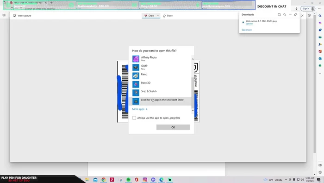Click the app list scroll up arrow
Viewport: 324px width, 183px height.
click(193, 59)
